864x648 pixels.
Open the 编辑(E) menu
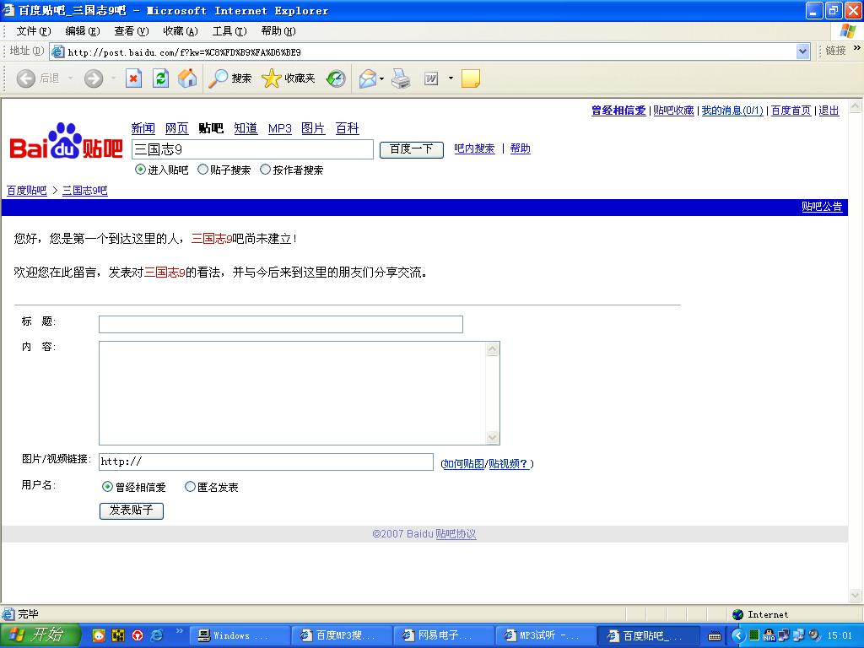pos(83,31)
